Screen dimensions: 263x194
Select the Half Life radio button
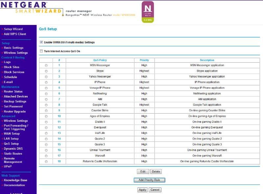(46, 133)
